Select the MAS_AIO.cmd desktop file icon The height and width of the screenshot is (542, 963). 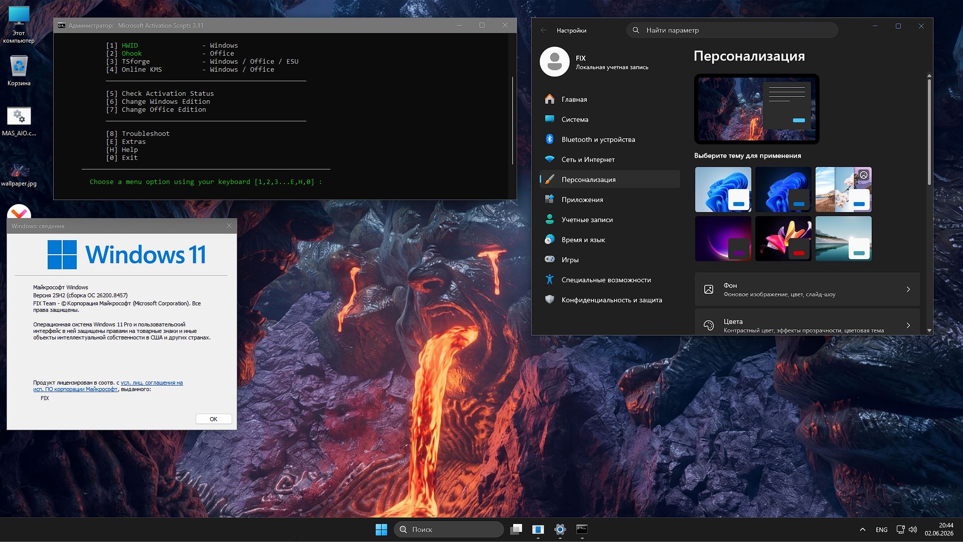coord(19,121)
